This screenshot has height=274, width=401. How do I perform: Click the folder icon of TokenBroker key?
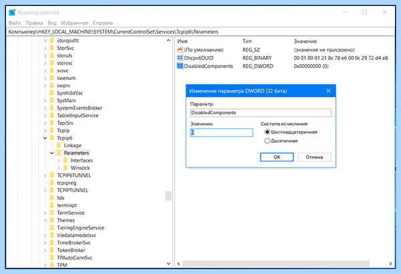pos(52,250)
